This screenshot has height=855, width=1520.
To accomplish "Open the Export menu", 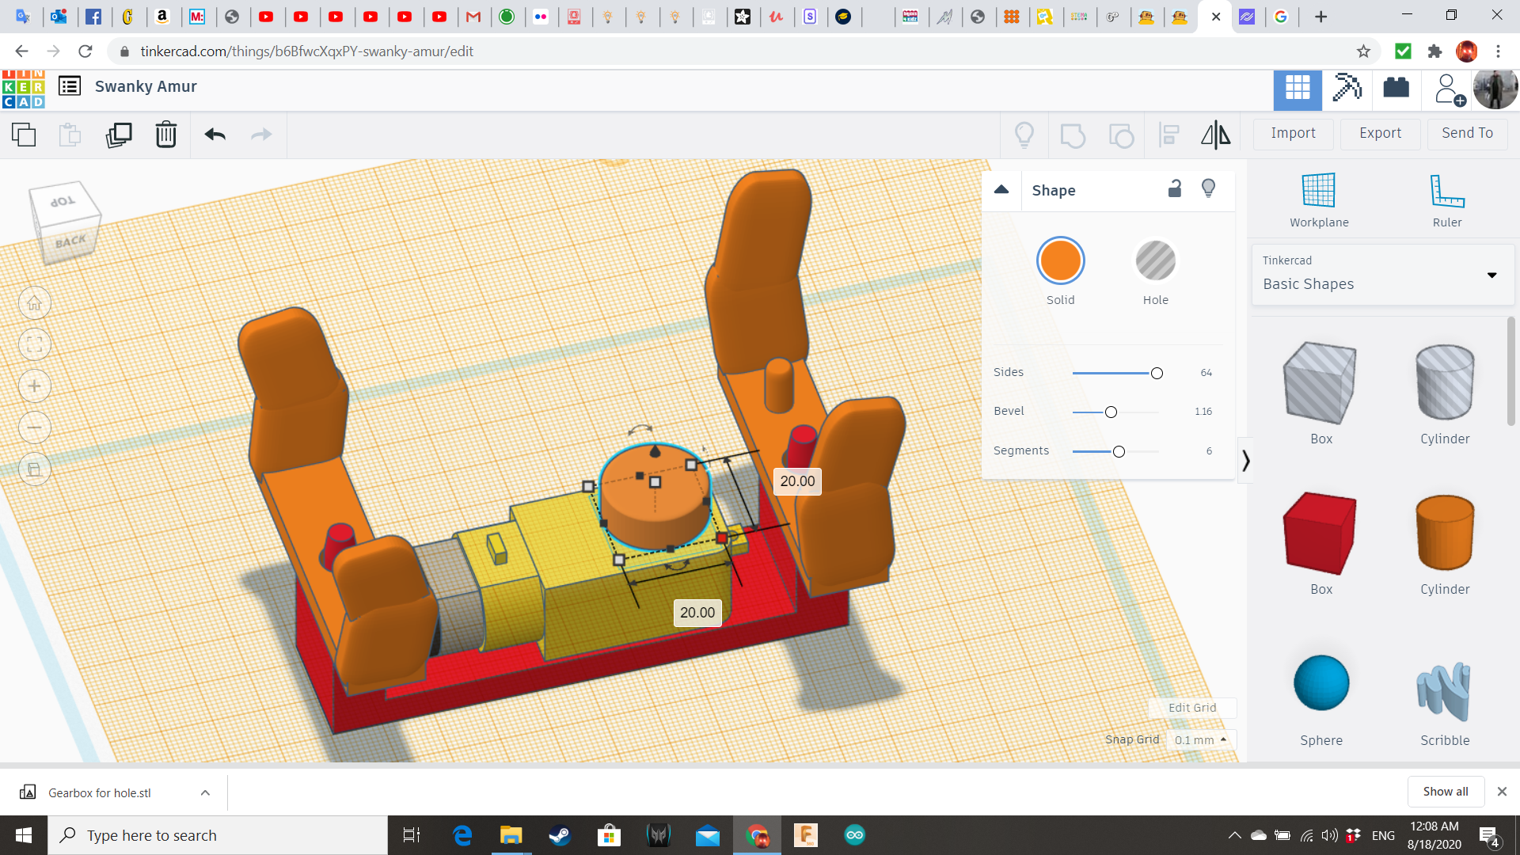I will click(1380, 134).
